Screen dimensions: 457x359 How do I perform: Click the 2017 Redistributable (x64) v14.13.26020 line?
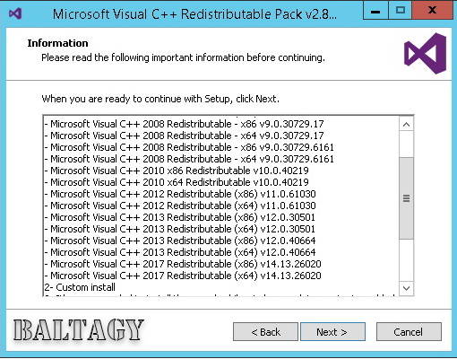pyautogui.click(x=183, y=276)
